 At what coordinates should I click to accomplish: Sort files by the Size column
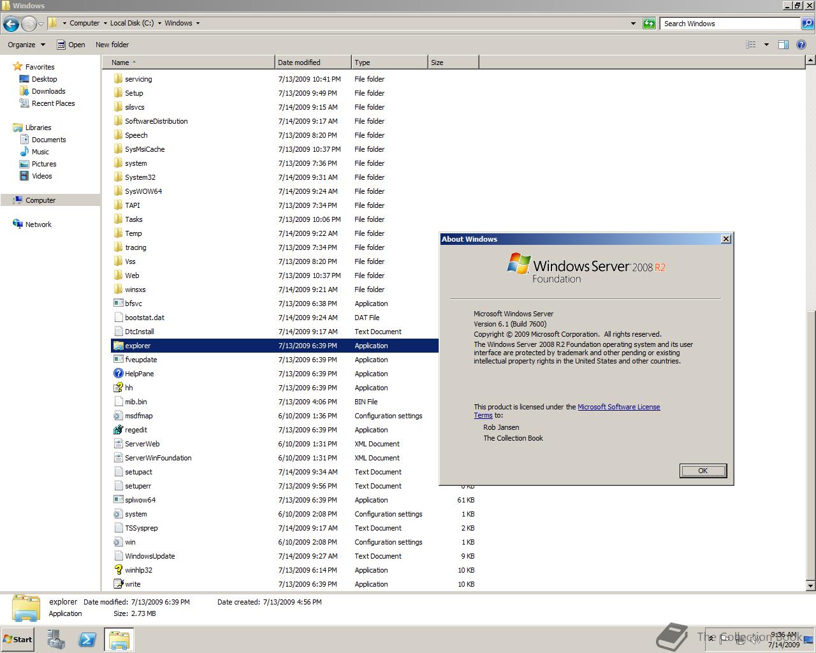click(x=453, y=62)
